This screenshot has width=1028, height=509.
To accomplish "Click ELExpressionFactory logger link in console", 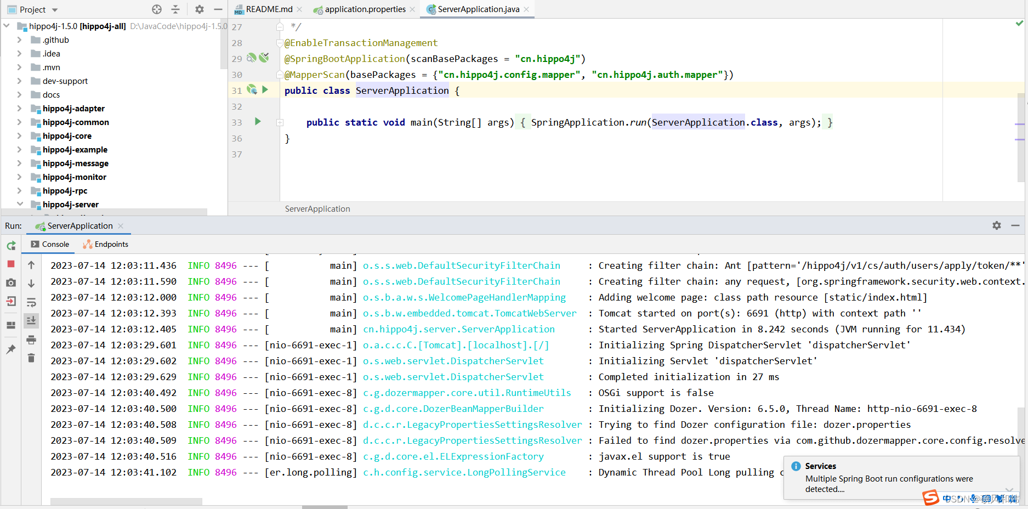I will click(x=453, y=456).
